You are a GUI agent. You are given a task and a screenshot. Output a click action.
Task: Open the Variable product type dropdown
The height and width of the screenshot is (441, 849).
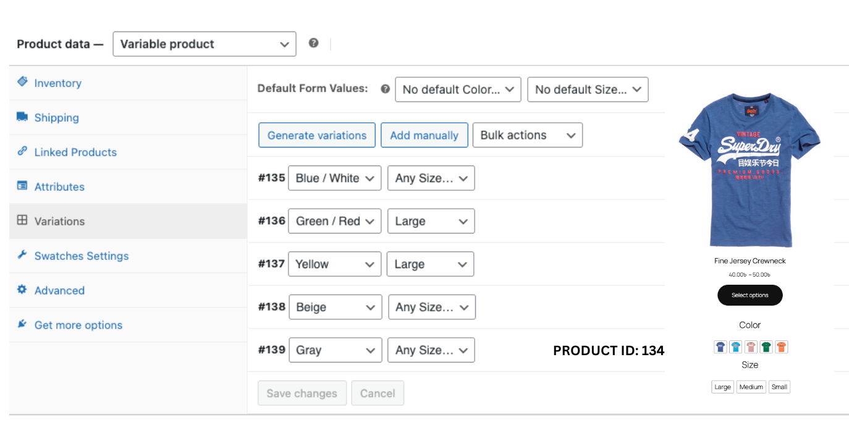[x=205, y=44]
